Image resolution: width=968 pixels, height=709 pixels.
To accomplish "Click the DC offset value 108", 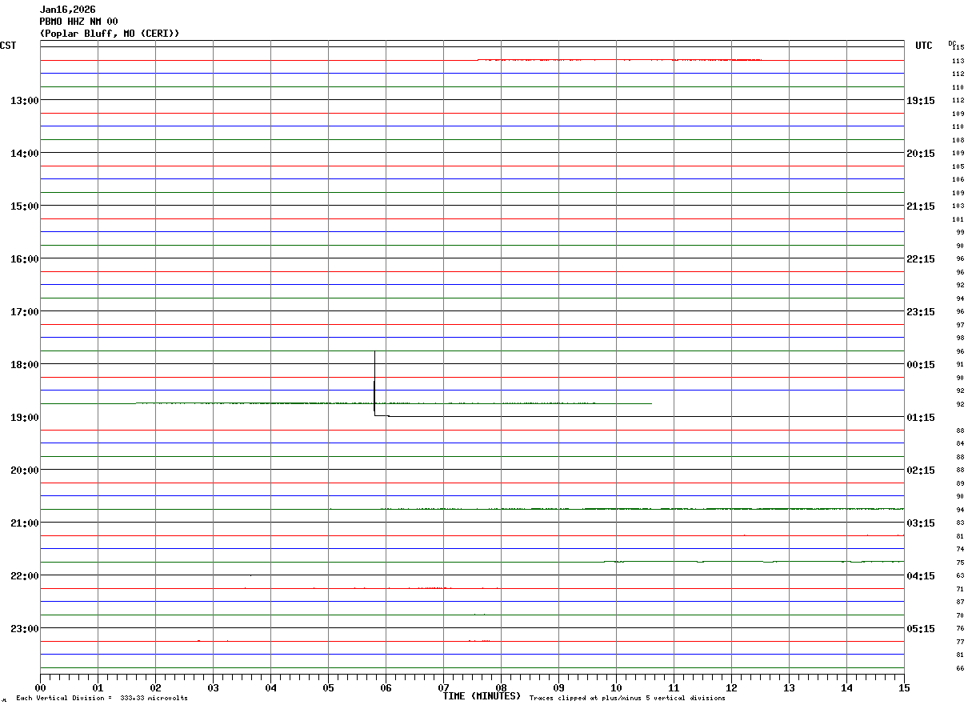I will [958, 140].
